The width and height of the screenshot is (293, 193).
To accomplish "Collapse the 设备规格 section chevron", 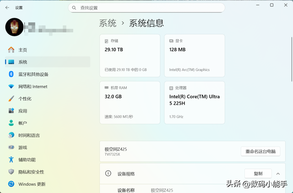I will point(277,174).
